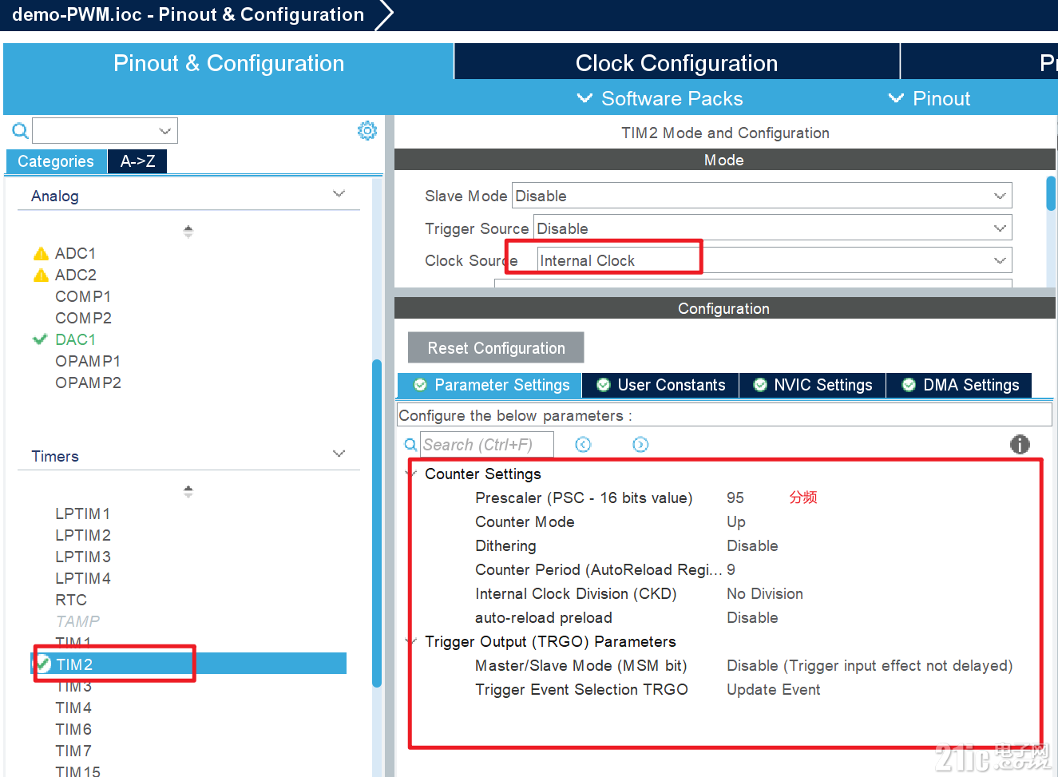Open DMA Settings tab
The image size is (1058, 777).
coord(959,385)
